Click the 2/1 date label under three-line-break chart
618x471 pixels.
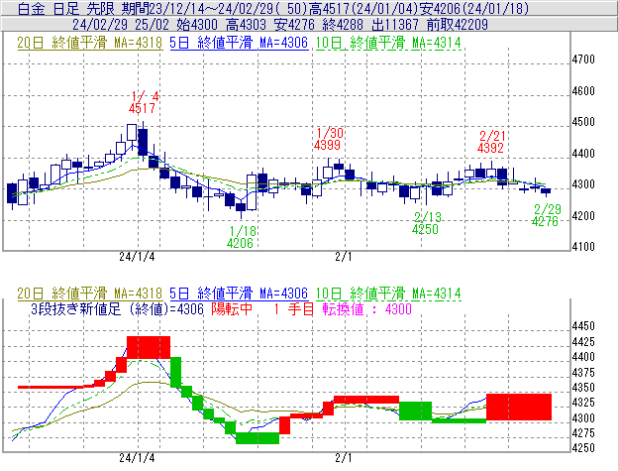click(344, 458)
